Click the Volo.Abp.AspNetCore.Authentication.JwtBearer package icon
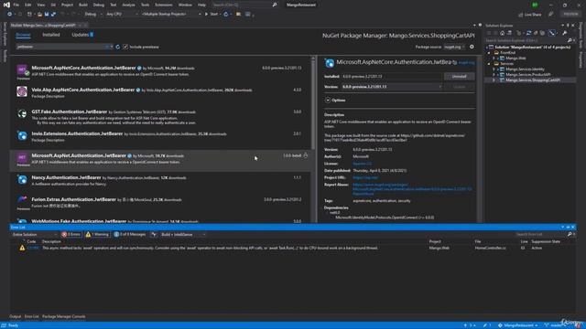The width and height of the screenshot is (586, 329). (x=22, y=91)
